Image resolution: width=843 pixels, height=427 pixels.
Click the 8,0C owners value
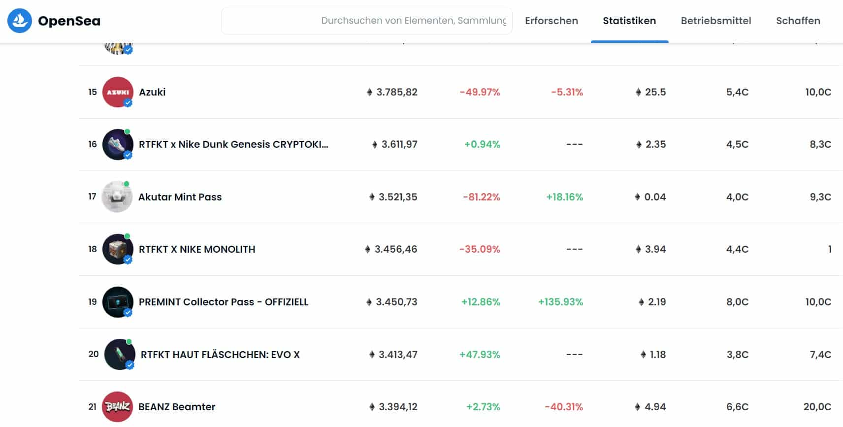pos(737,302)
